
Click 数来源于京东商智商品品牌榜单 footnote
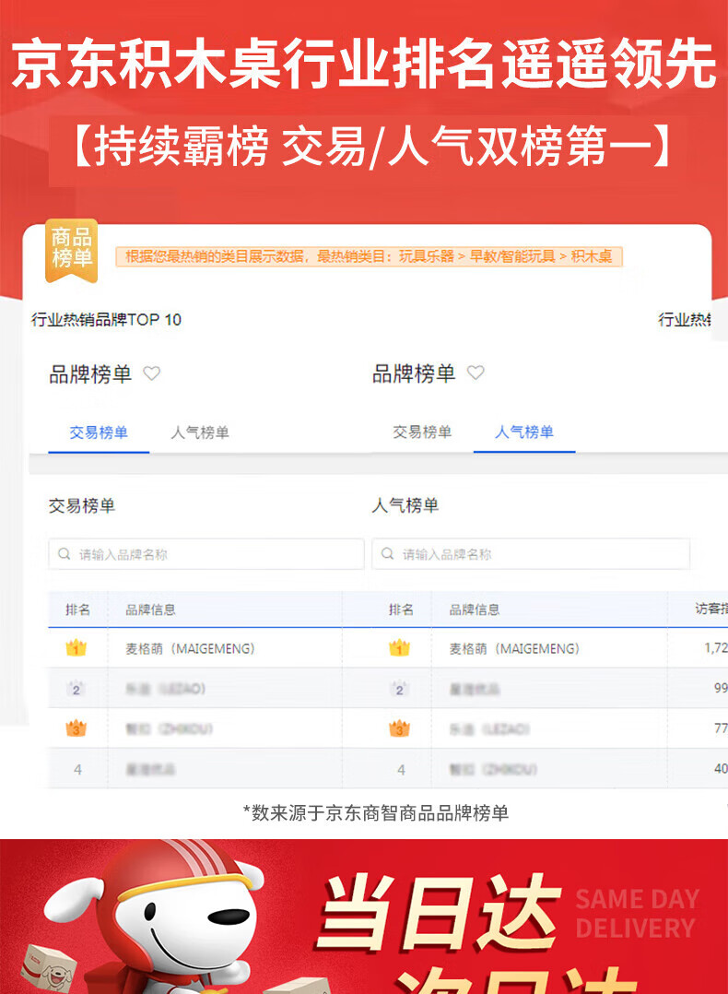376,812
